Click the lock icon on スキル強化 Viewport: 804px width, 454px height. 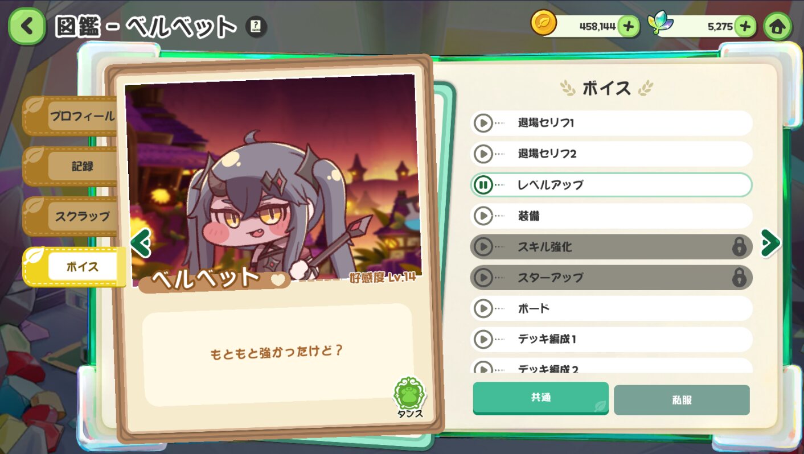click(x=739, y=247)
